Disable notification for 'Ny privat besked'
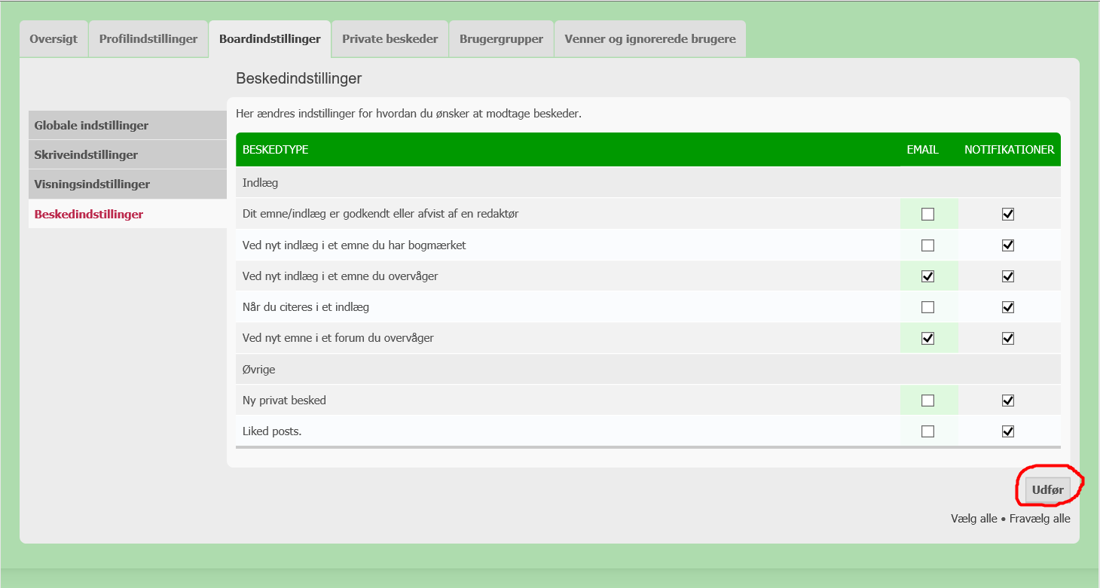This screenshot has width=1100, height=588. tap(1008, 401)
